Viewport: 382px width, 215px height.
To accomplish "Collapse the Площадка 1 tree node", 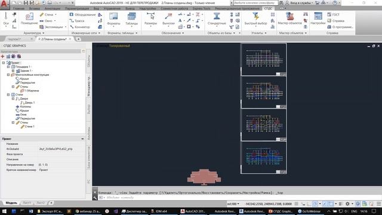I will (8, 66).
